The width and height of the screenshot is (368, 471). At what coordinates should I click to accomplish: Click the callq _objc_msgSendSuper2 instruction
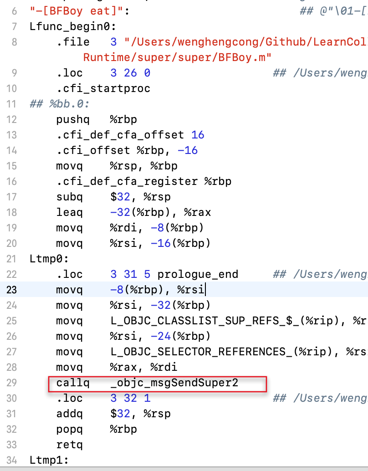pyautogui.click(x=147, y=383)
